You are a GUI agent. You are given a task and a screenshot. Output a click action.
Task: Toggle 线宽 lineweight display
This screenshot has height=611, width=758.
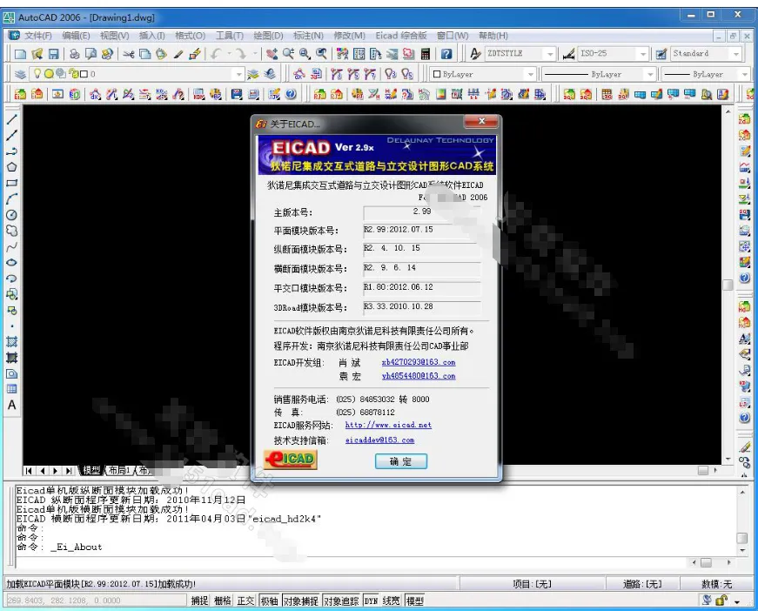pyautogui.click(x=391, y=601)
